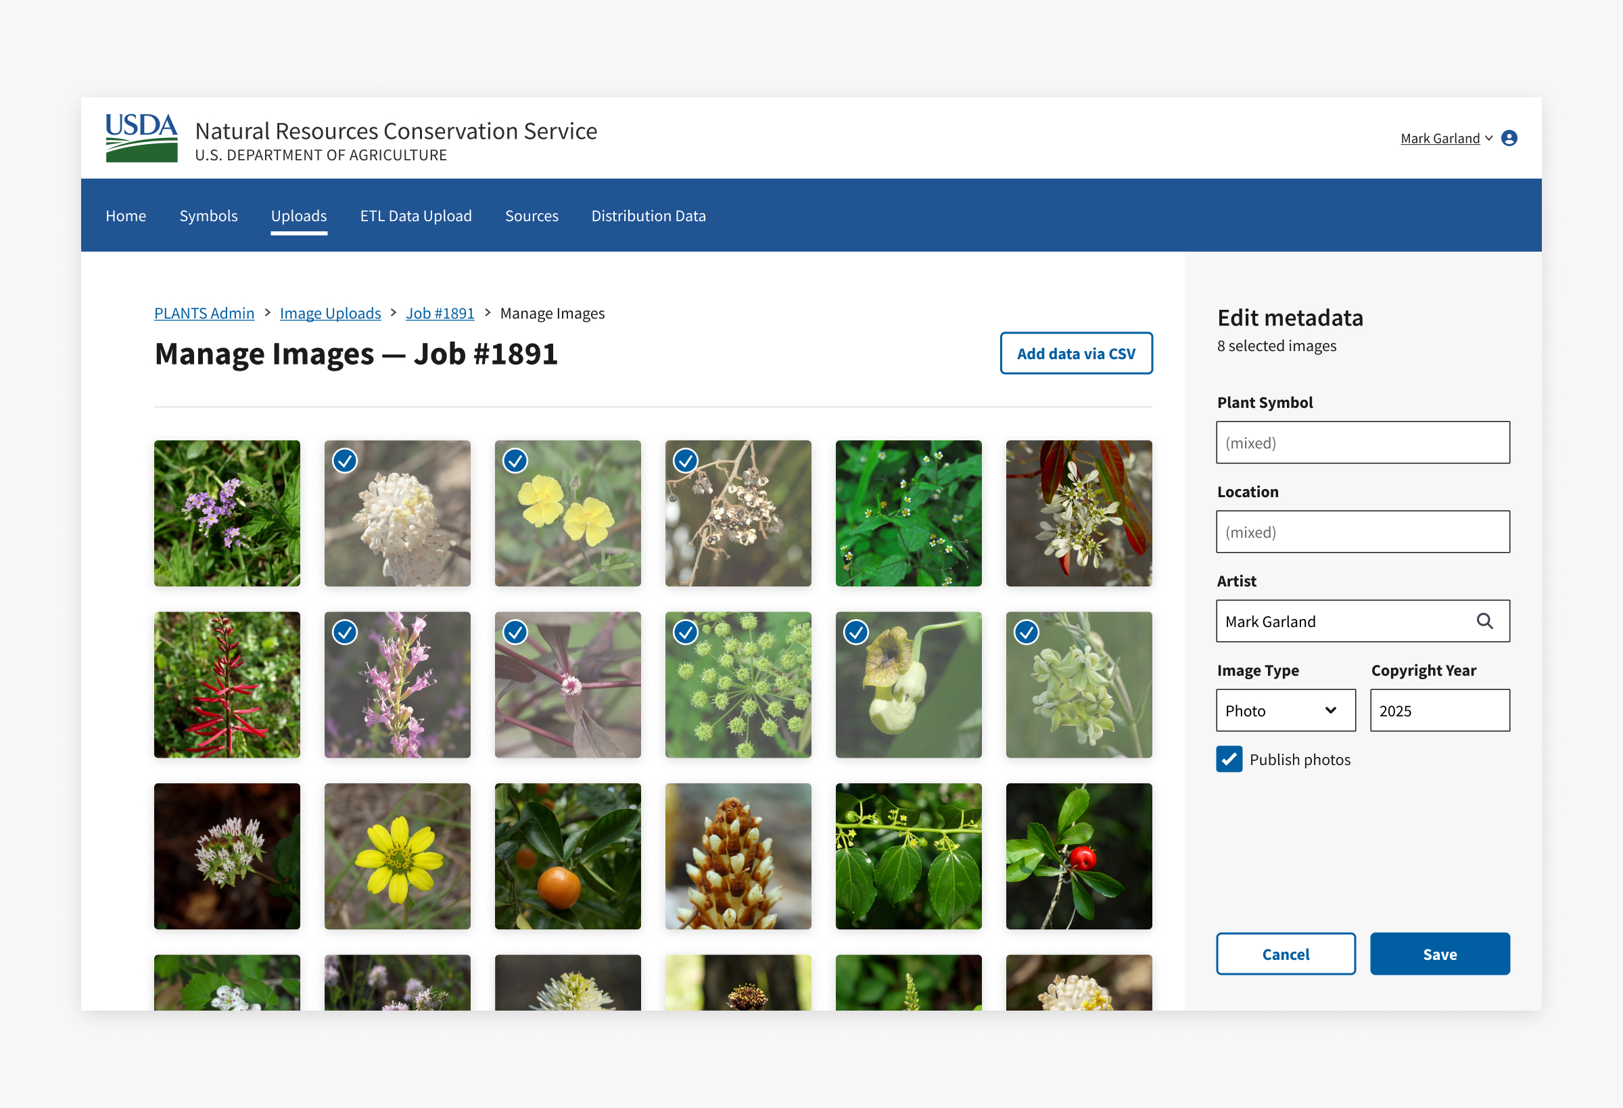Click the user profile avatar icon

[1509, 138]
